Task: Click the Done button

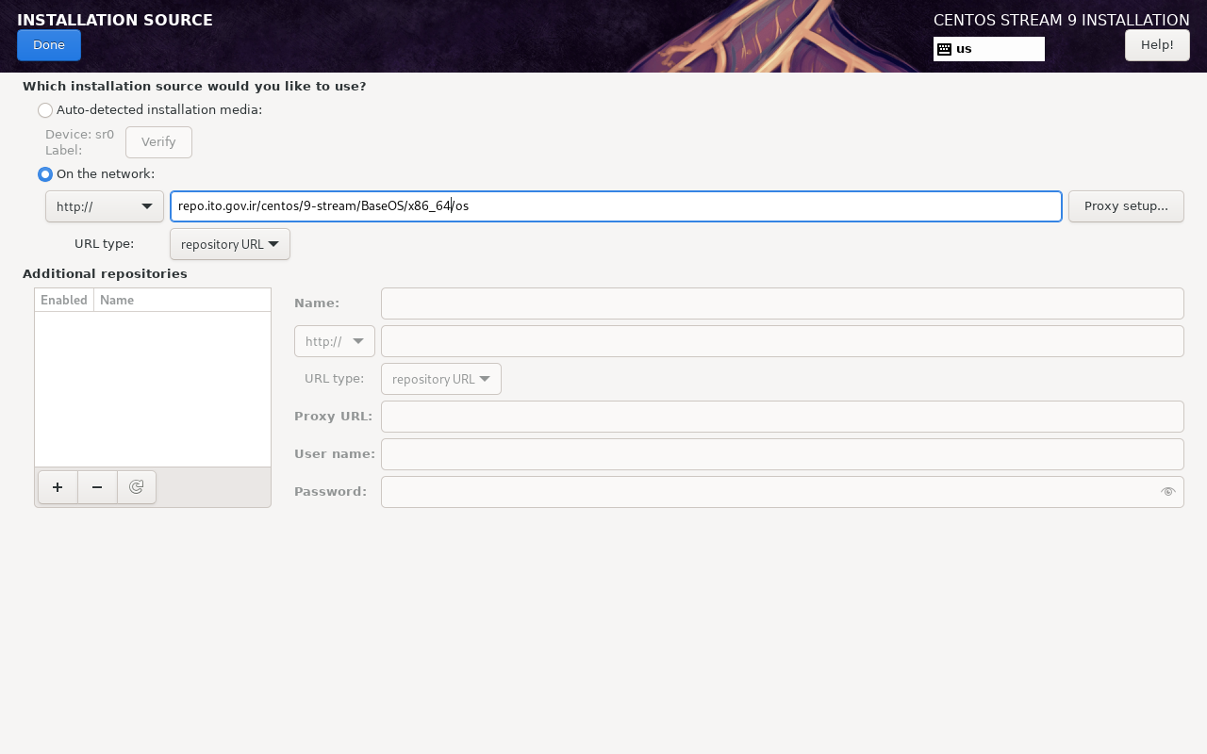Action: coord(49,45)
